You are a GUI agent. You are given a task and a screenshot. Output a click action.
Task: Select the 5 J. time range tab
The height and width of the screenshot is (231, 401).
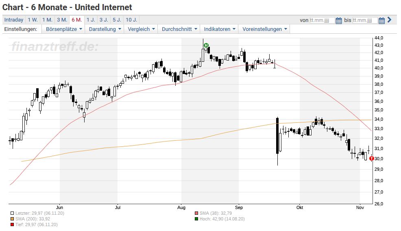coord(117,20)
